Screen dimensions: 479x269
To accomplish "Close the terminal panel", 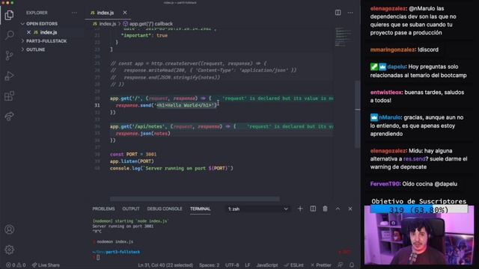I will coord(350,208).
